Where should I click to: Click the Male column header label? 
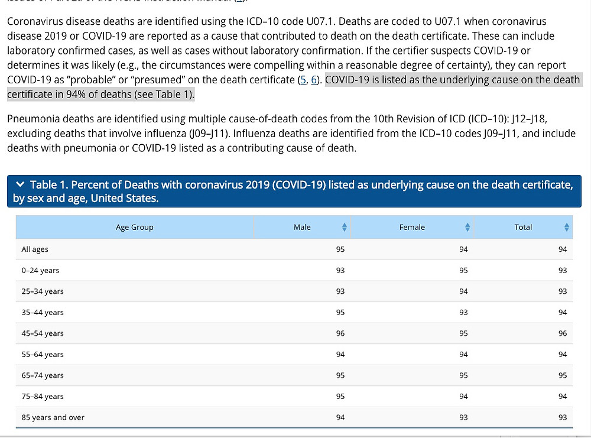click(x=302, y=227)
